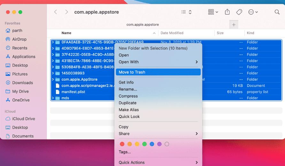Open iCloud Drive in the sidebar
Image resolution: width=285 pixels, height=166 pixels.
[x=23, y=119]
